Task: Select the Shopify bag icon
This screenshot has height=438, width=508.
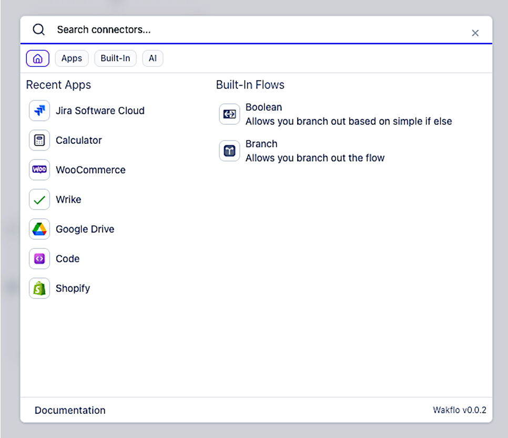Action: click(39, 288)
